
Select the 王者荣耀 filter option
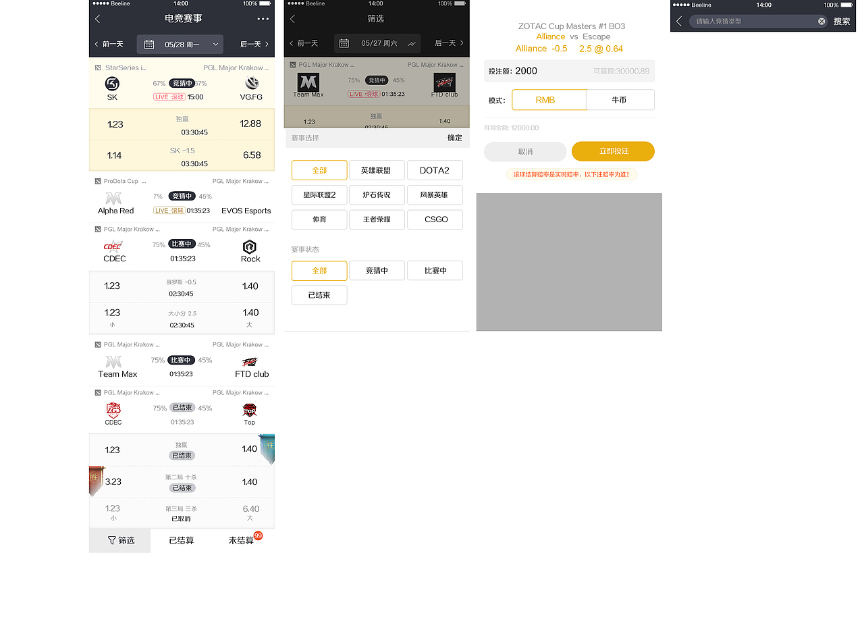click(377, 219)
